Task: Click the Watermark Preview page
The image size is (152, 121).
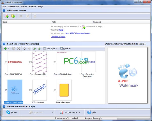Action: (x=128, y=75)
